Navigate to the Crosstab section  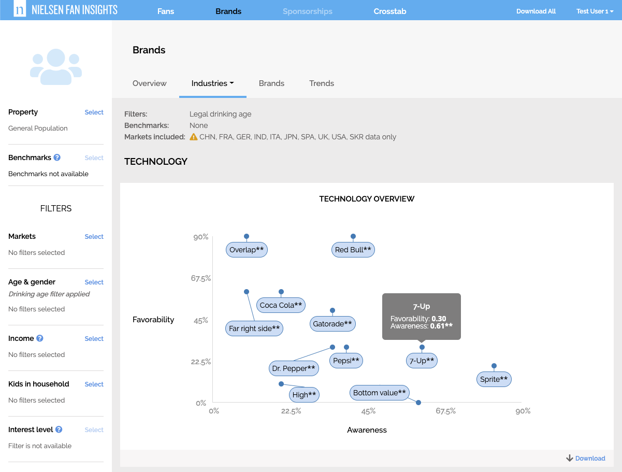point(389,11)
